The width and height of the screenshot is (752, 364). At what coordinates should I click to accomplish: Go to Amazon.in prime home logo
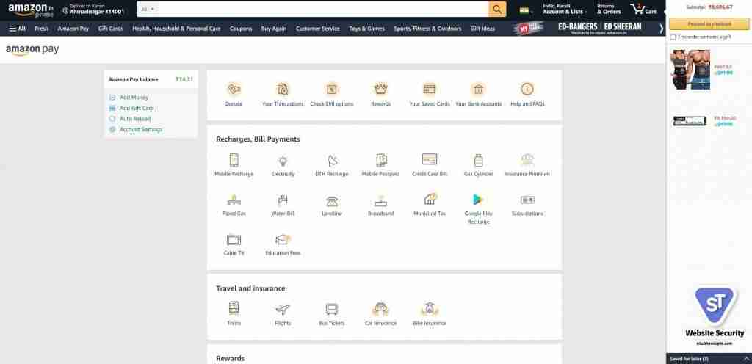pyautogui.click(x=31, y=10)
